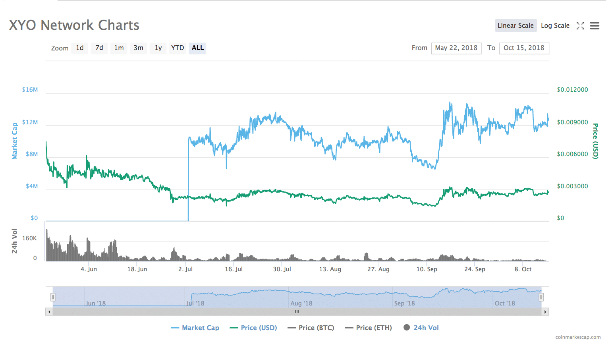
Task: Click the XYO Network Charts heading
Action: 74,25
